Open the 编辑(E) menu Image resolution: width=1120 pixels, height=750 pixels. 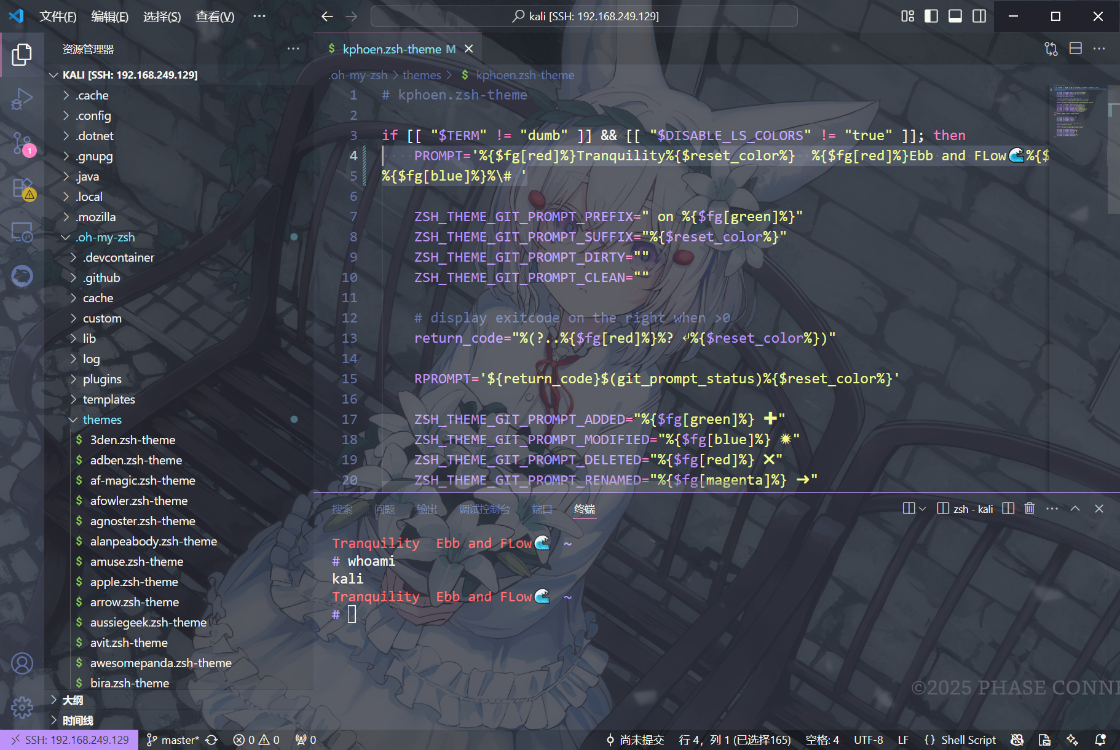tap(110, 17)
